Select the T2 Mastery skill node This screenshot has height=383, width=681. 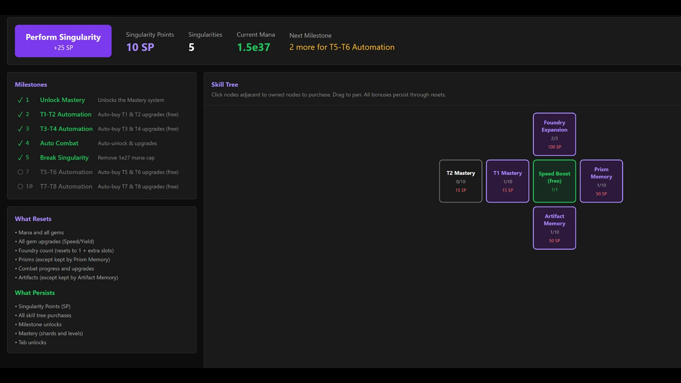tap(460, 181)
